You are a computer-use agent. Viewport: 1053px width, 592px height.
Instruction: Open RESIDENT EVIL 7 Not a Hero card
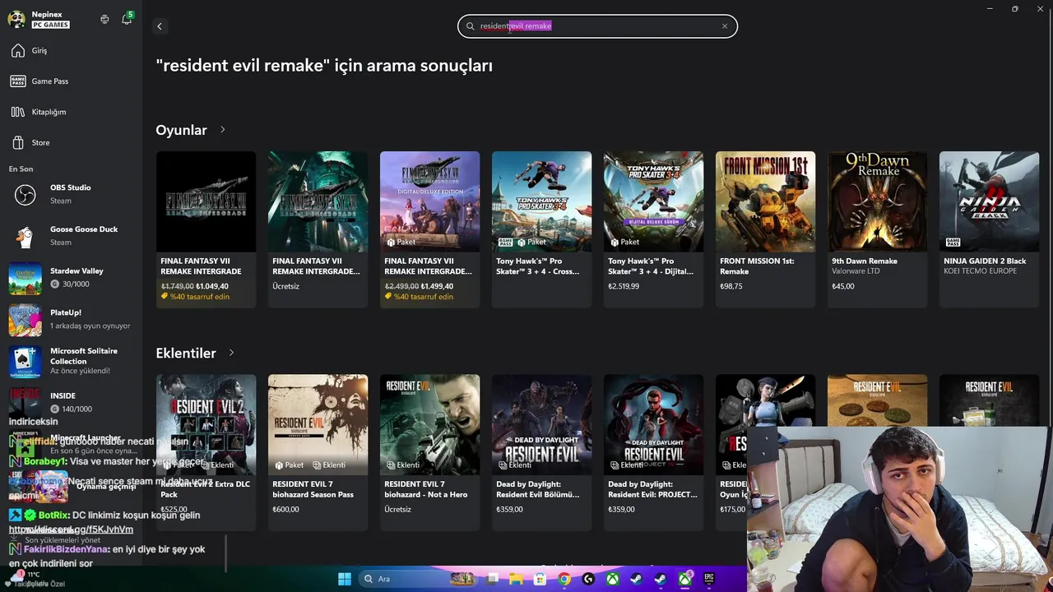pos(429,452)
